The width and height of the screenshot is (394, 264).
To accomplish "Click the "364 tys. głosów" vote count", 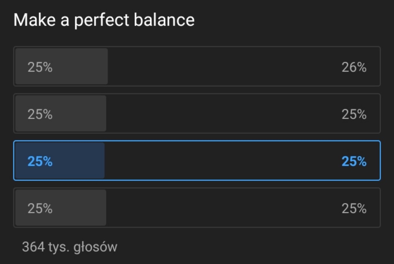I will coord(70,247).
